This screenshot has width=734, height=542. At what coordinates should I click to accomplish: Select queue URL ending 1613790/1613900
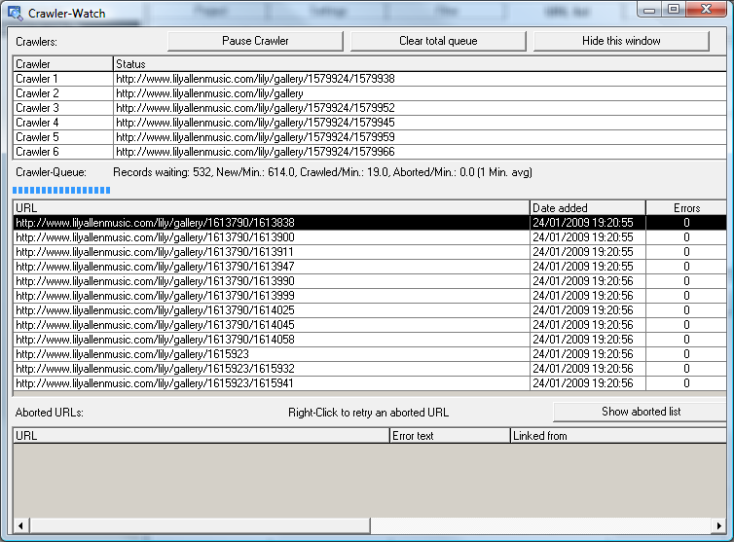370,237
